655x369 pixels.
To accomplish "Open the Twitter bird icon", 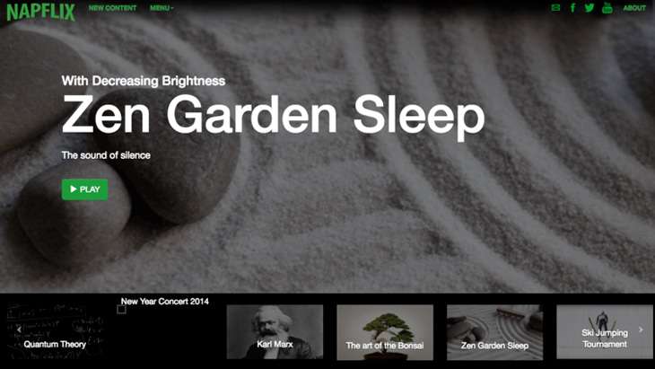I will (x=589, y=7).
